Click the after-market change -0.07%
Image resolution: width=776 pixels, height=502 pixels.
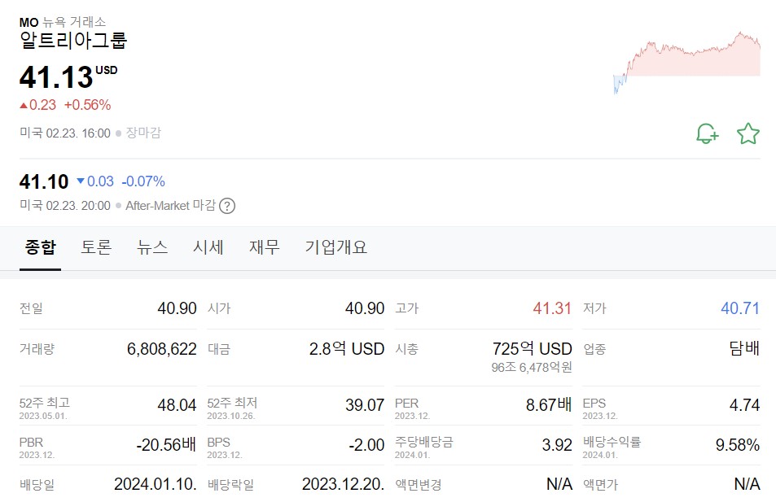tap(143, 181)
